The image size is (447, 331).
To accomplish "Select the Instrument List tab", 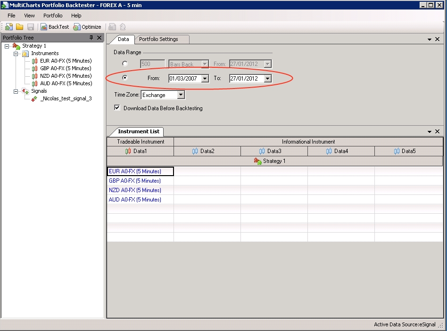I will (139, 131).
